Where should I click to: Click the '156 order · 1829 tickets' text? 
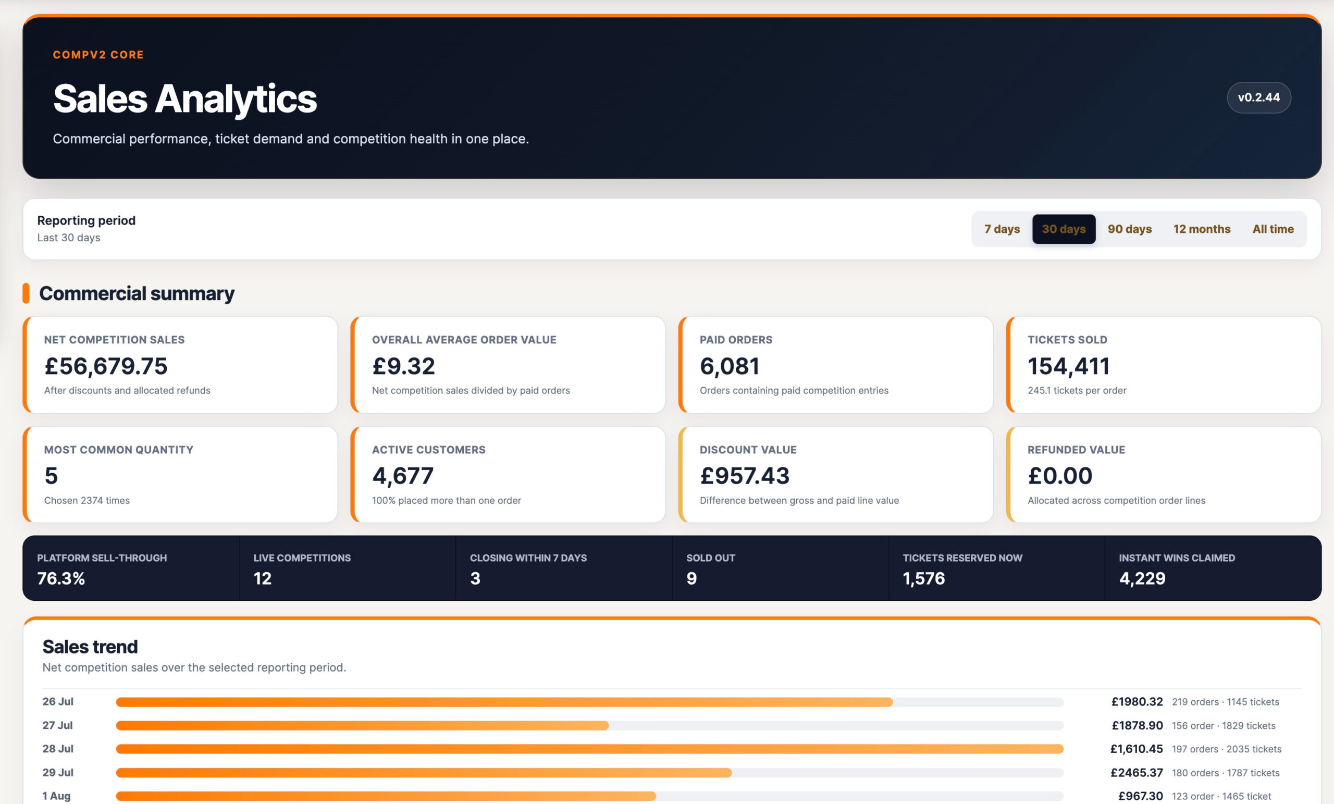coord(1224,725)
